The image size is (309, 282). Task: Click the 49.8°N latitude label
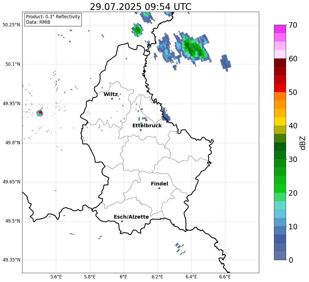pos(13,143)
